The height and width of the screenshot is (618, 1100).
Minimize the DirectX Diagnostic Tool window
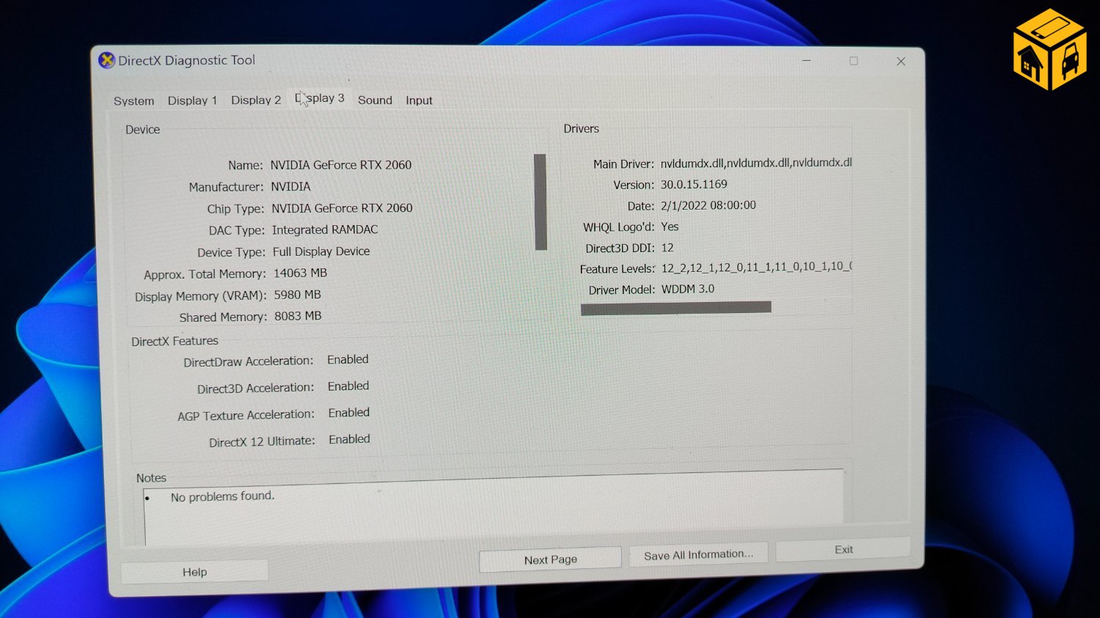[x=806, y=61]
